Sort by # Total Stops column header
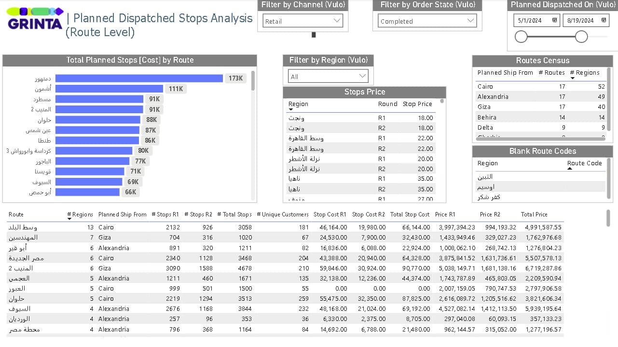618x347 pixels. pyautogui.click(x=234, y=214)
